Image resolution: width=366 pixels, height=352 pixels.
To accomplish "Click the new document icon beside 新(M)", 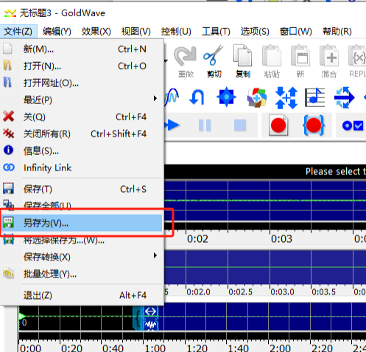I will pos(7,49).
